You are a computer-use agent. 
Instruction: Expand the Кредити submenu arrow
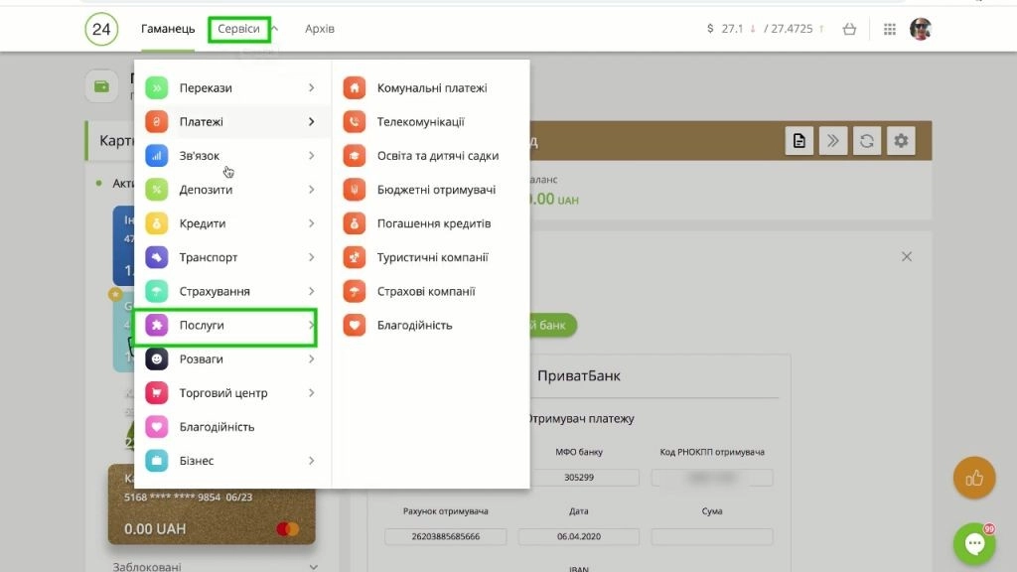[x=311, y=223]
